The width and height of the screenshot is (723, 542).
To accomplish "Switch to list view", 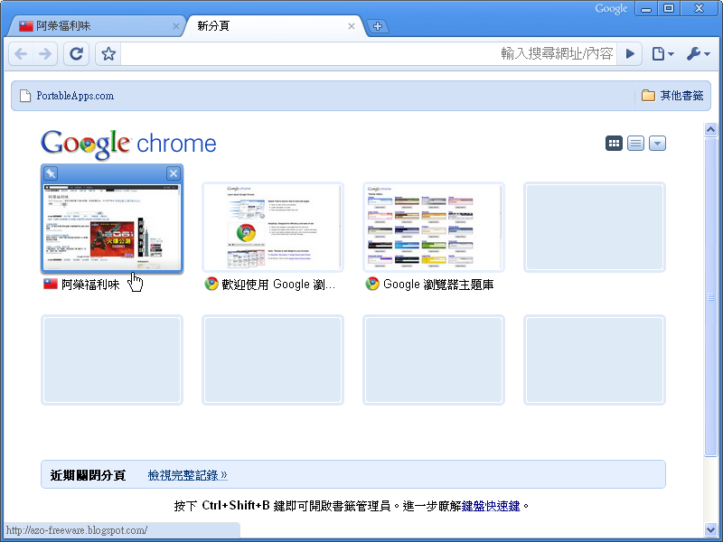I will (x=635, y=144).
